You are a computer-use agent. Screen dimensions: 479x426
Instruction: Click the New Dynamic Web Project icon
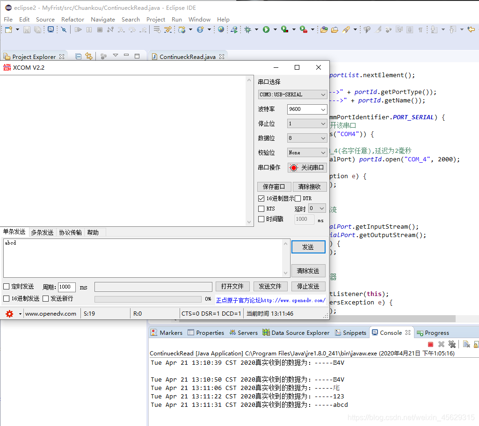[182, 29]
